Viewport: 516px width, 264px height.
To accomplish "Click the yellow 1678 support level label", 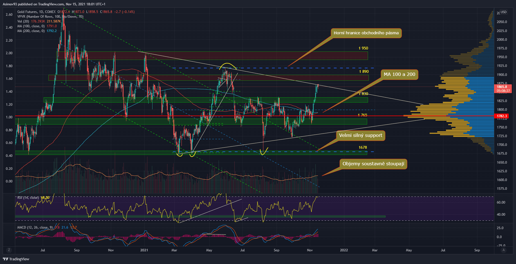I will click(x=363, y=147).
